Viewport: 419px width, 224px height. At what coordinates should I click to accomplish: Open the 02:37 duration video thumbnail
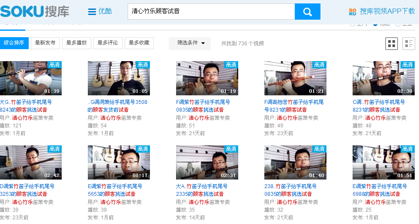[207, 162]
